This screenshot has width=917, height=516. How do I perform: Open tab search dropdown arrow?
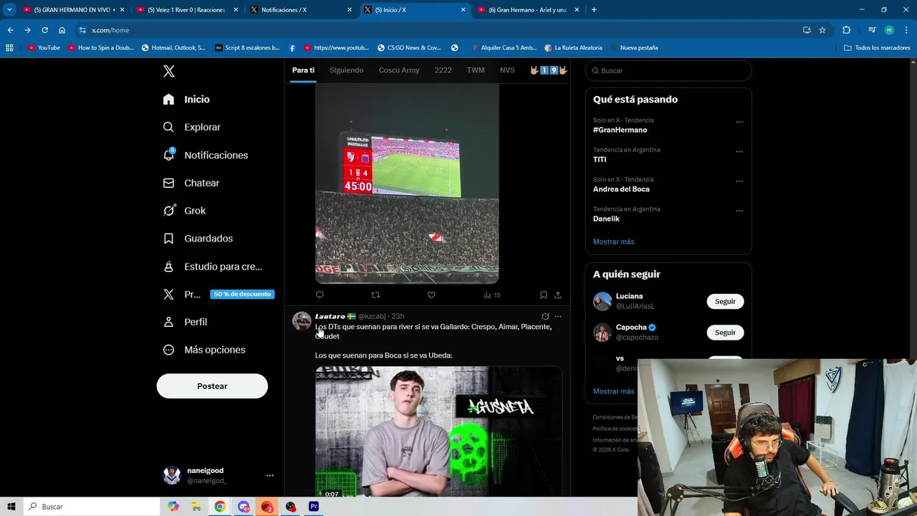click(9, 10)
